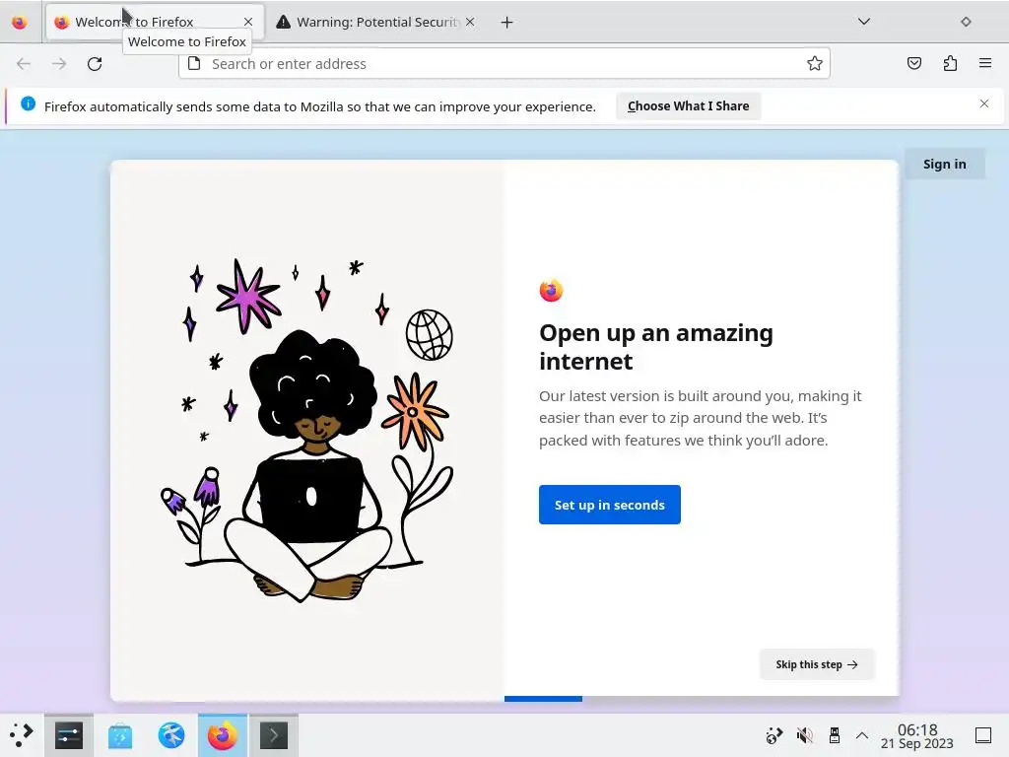Image resolution: width=1009 pixels, height=757 pixels.
Task: Click the Choose What I Share button
Action: pyautogui.click(x=688, y=106)
